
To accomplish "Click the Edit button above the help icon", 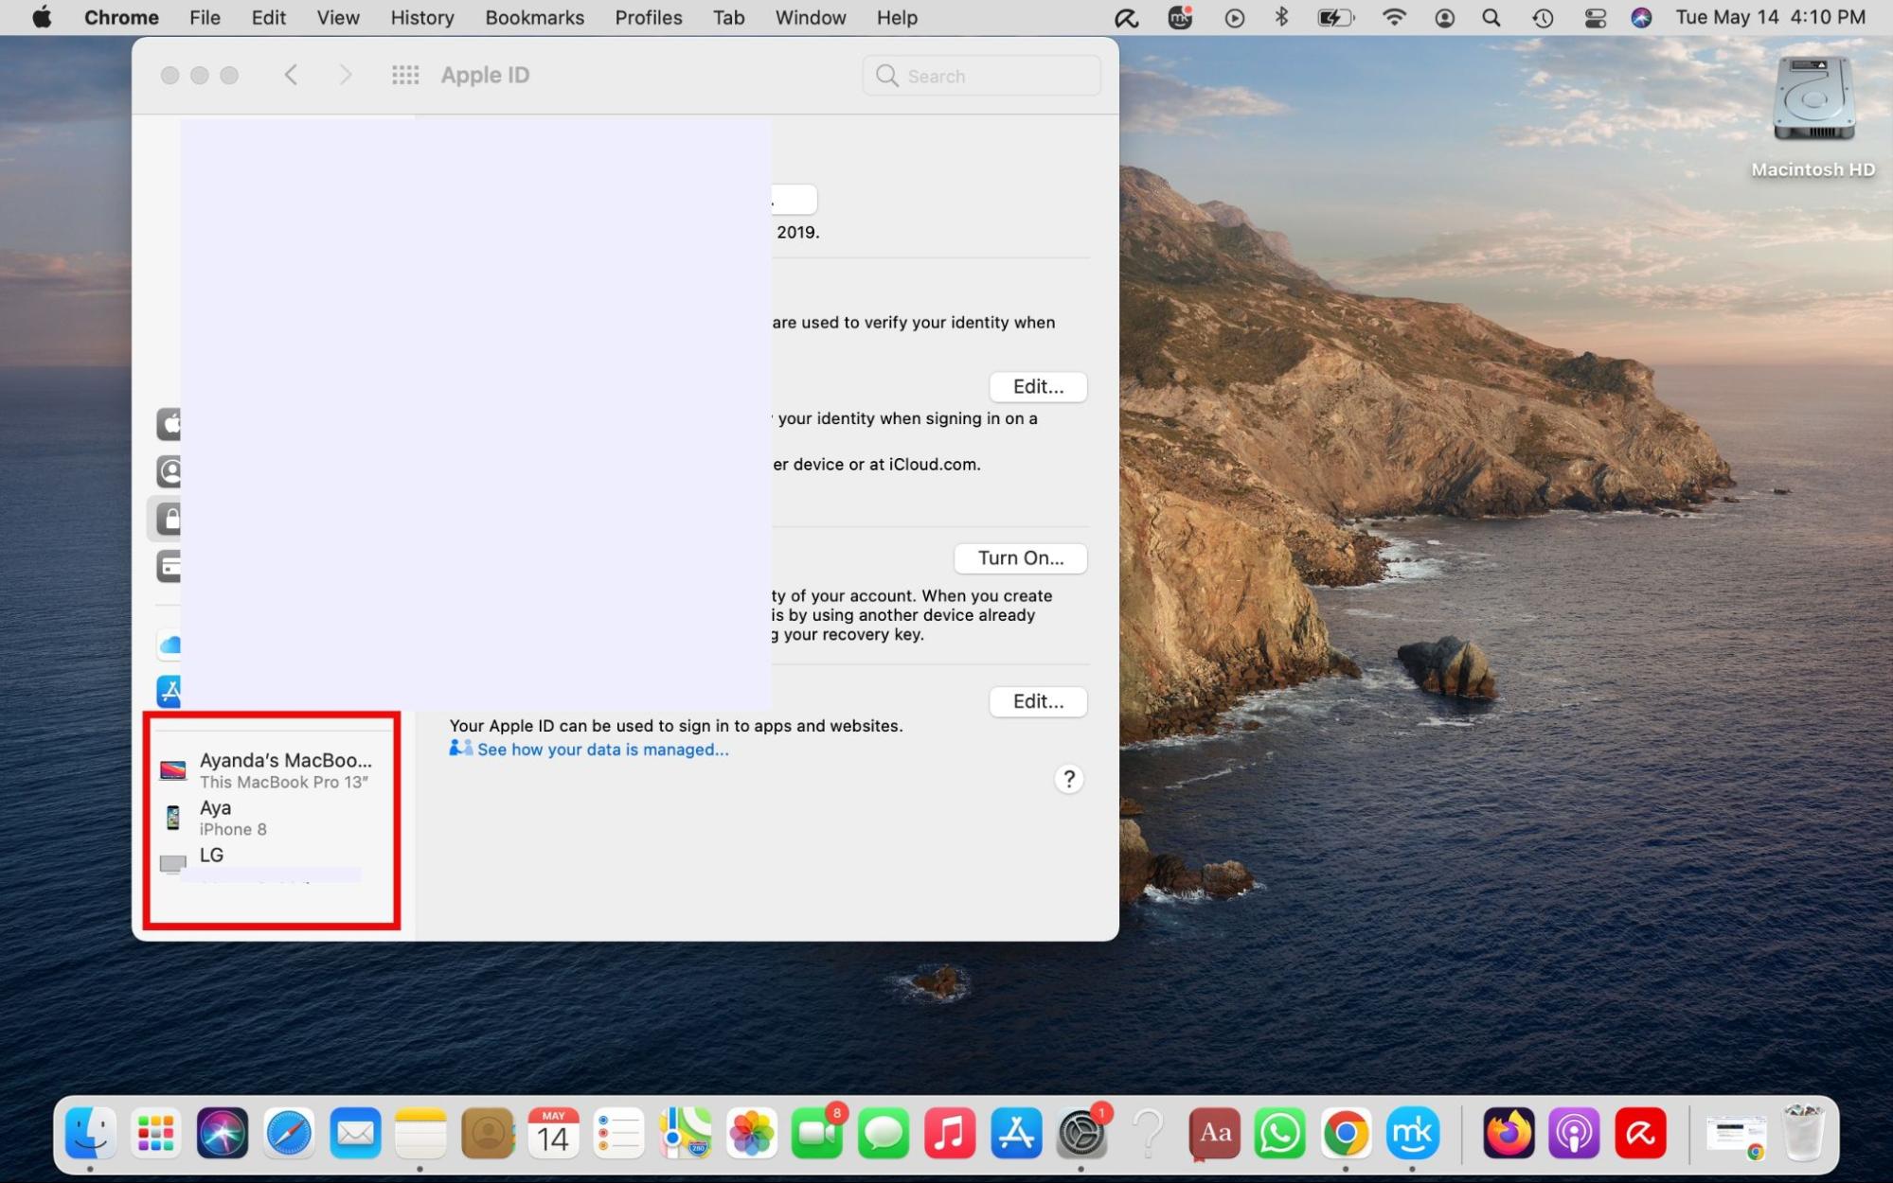I will 1038,701.
